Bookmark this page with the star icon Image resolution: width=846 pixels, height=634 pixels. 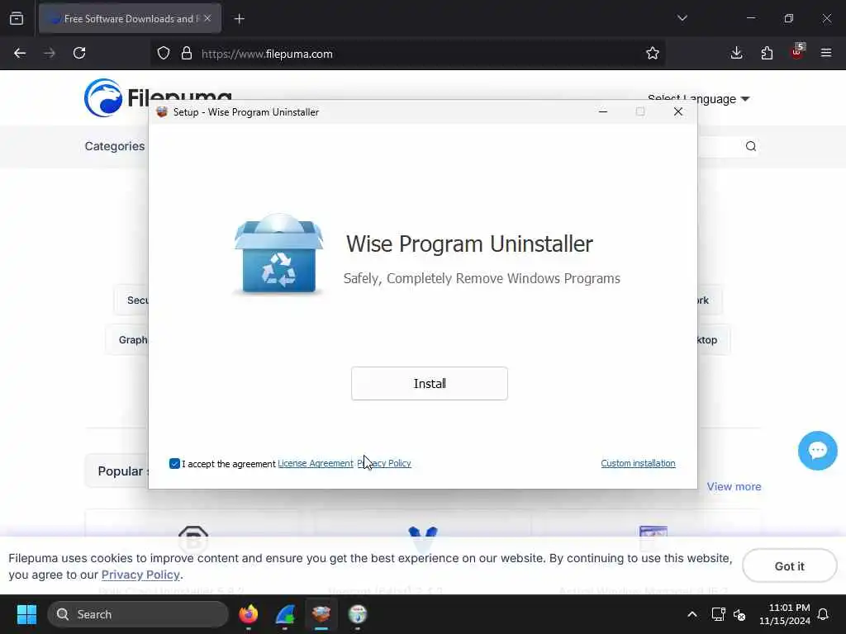(653, 54)
